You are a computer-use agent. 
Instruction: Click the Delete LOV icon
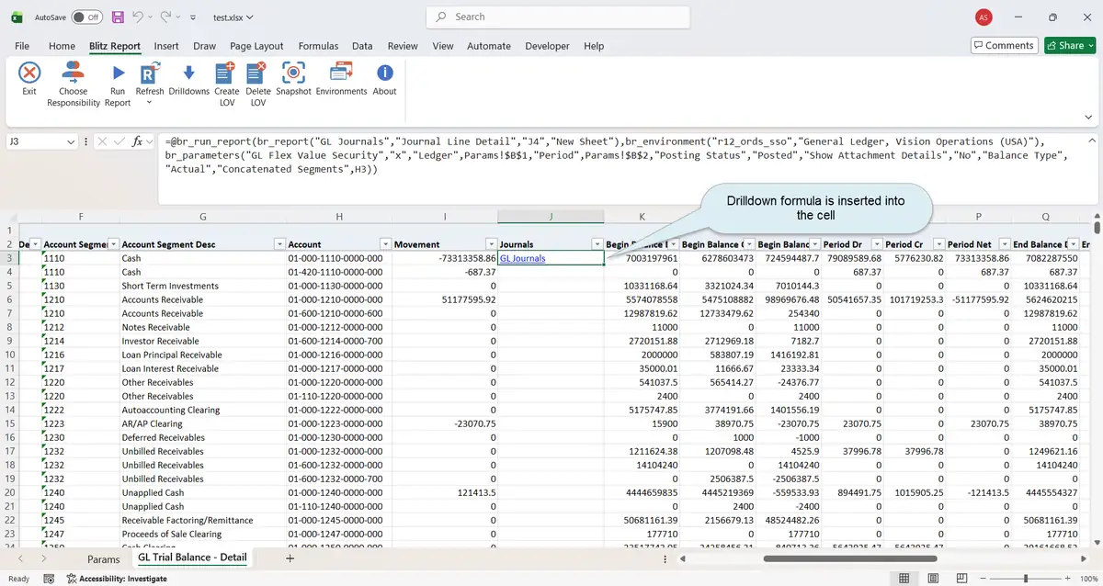(258, 73)
